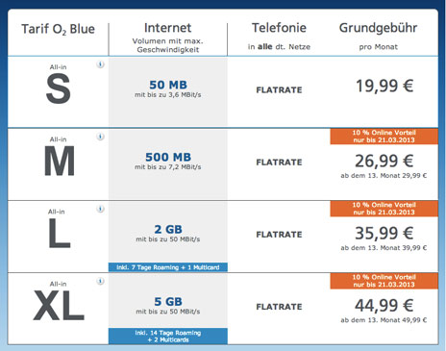Screen dimensions: 446x351
Task: Select the All-in M tariff letter
Action: [60, 161]
